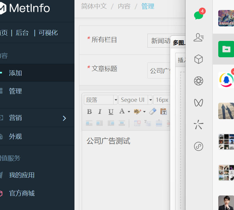Select 管理 in the sidebar
Viewport: 234px width, 210px height.
pyautogui.click(x=15, y=91)
